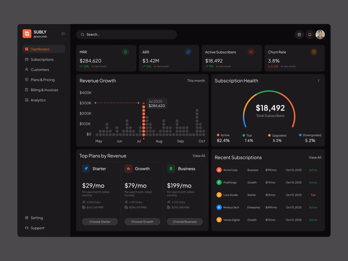Select the Upgraded legend dot

pyautogui.click(x=269, y=135)
